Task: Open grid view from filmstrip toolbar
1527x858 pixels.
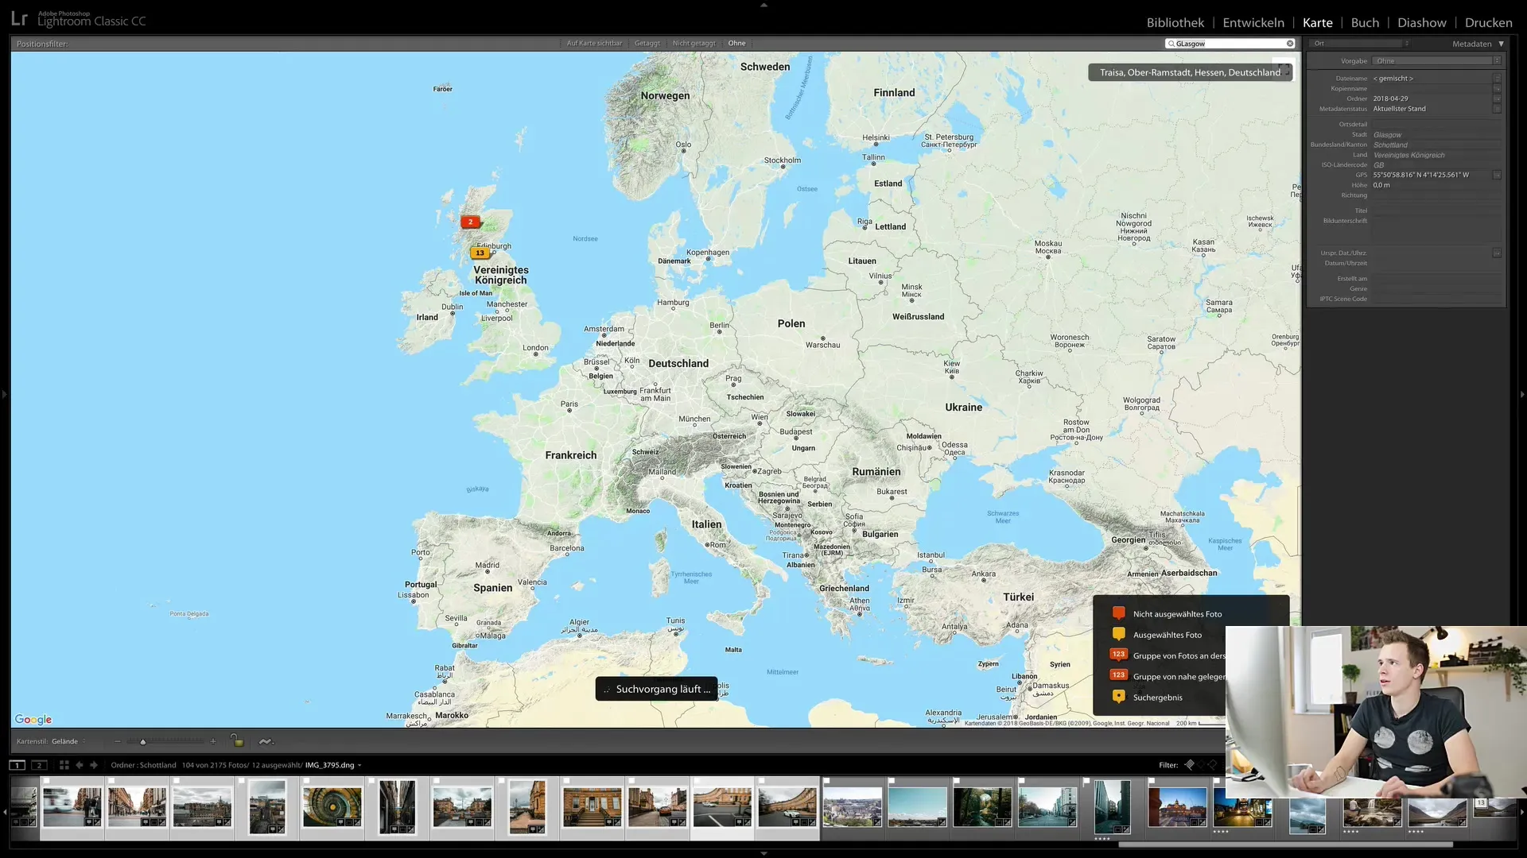Action: click(64, 765)
